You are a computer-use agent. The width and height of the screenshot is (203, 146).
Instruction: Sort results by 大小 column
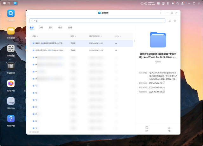tap(118, 36)
